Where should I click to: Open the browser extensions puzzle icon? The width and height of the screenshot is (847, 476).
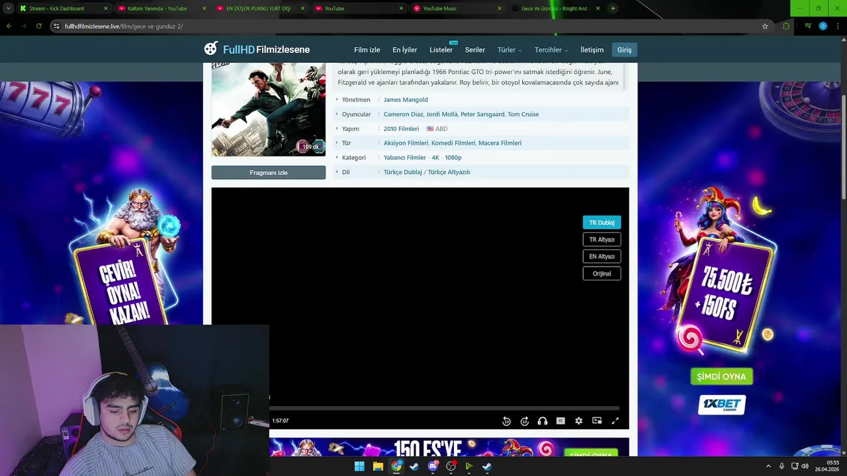point(786,26)
